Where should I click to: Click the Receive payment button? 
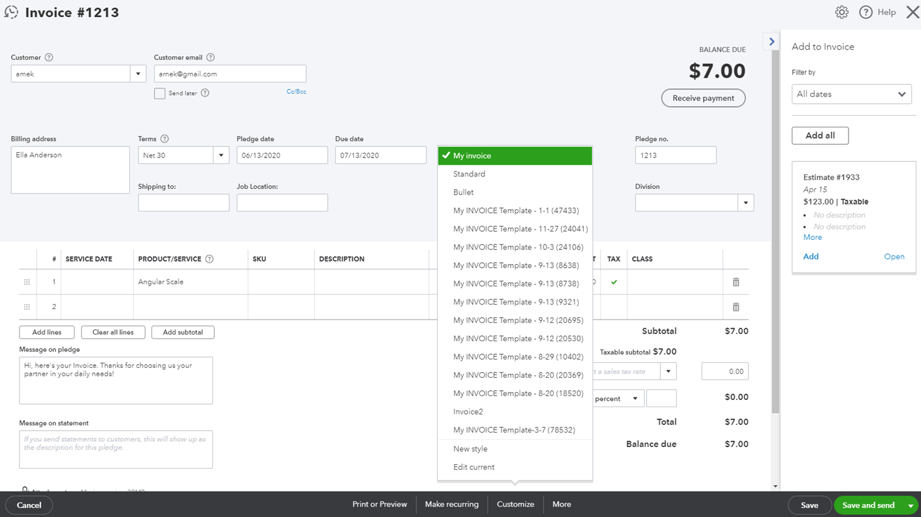point(703,98)
